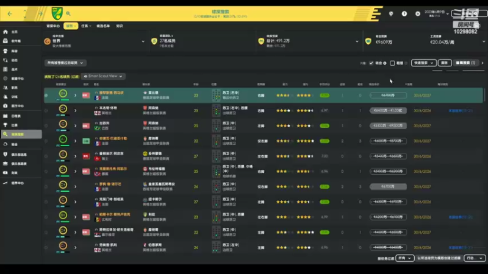Click Clear (清除) button
The height and width of the screenshot is (274, 488).
(x=445, y=63)
